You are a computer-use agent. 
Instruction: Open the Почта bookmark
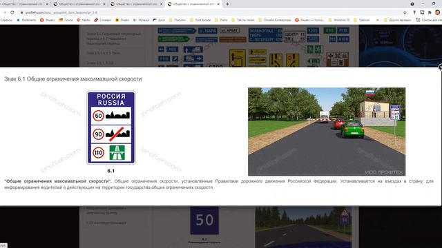66,20
